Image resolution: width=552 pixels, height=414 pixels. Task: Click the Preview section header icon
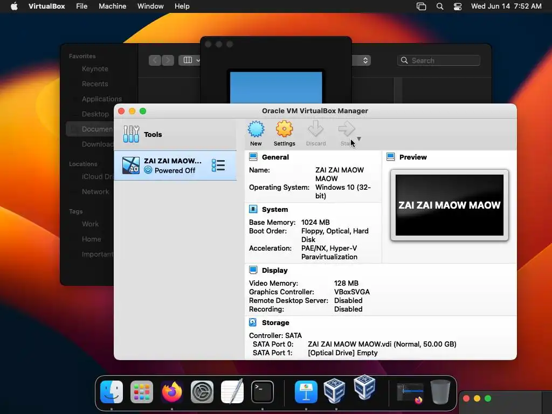click(390, 157)
